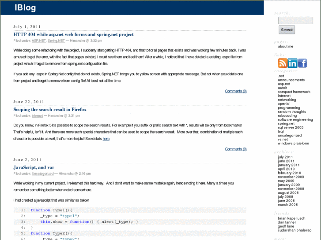The image size is (321, 240).
Task: Open the RSS feed icon
Action: 282,63
